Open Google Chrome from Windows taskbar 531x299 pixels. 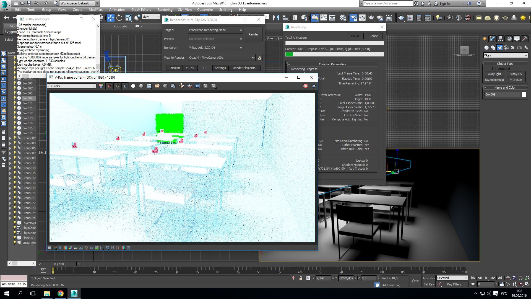tap(61, 293)
